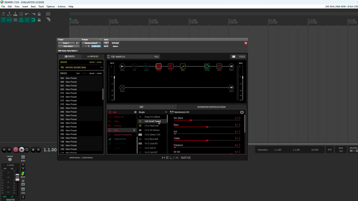Solo the master track with the S button
358x201 pixels.
(x=23, y=169)
